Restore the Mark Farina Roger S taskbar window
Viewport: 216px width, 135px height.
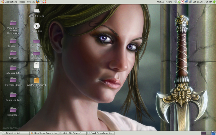(100, 133)
